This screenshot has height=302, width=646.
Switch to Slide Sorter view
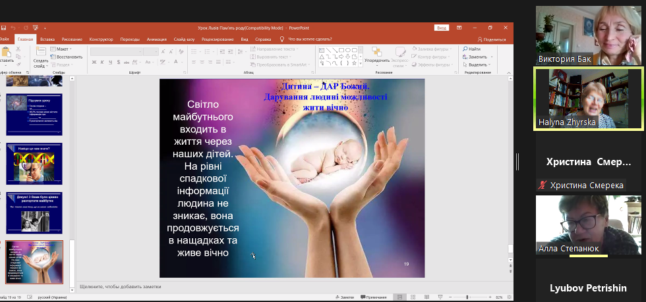pyautogui.click(x=413, y=297)
